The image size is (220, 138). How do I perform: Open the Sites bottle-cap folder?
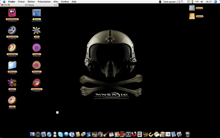(12, 100)
